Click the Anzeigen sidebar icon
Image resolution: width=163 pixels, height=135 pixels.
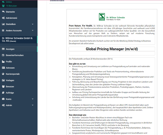tap(3, 49)
